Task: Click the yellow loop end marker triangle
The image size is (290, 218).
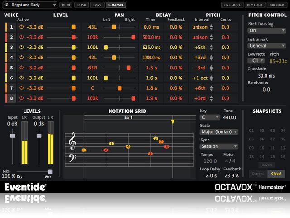Action: click(173, 122)
